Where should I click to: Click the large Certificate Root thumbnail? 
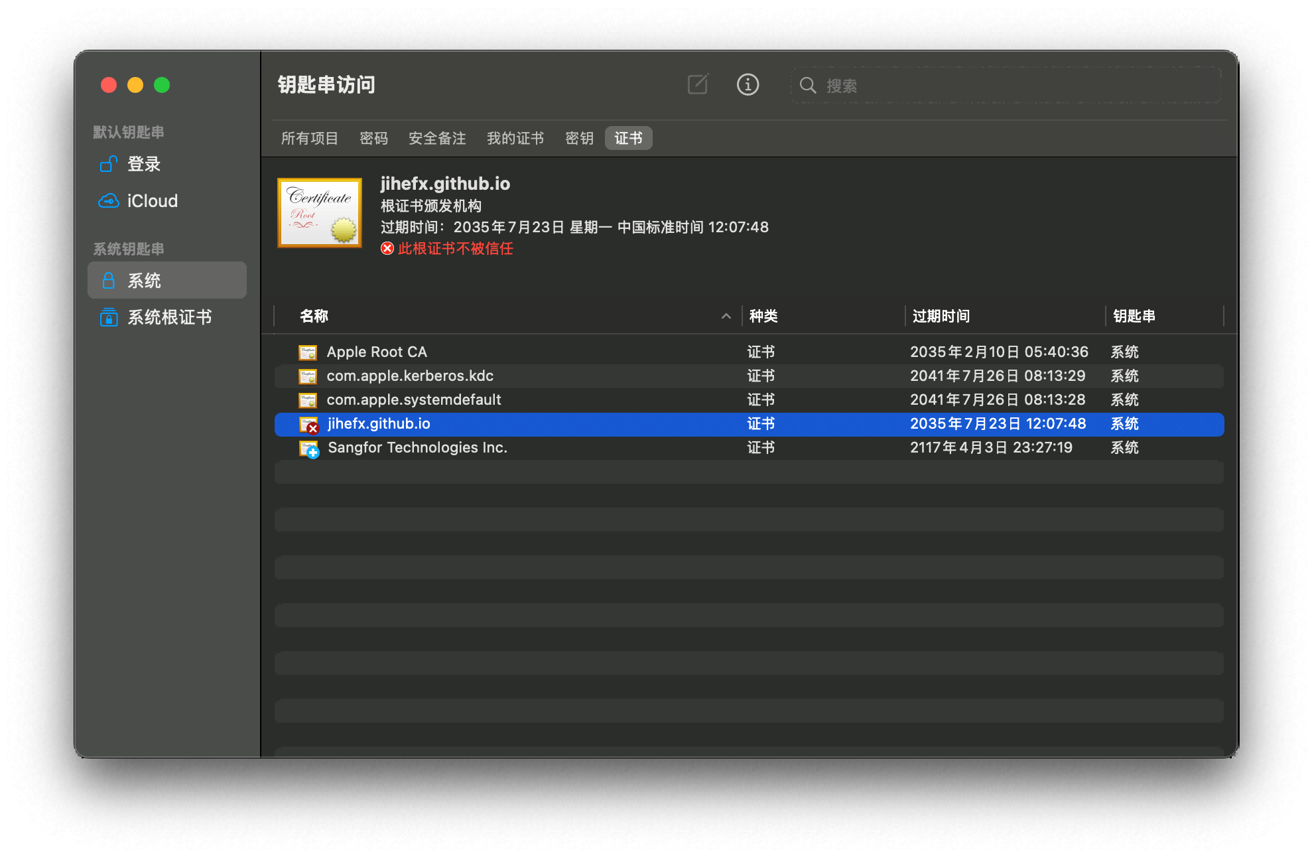point(320,213)
